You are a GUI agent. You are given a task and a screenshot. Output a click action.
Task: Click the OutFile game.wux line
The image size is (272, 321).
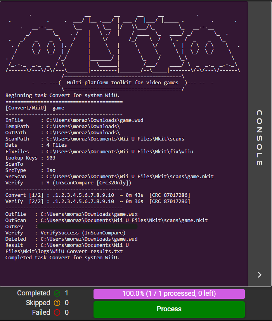pyautogui.click(x=71, y=214)
